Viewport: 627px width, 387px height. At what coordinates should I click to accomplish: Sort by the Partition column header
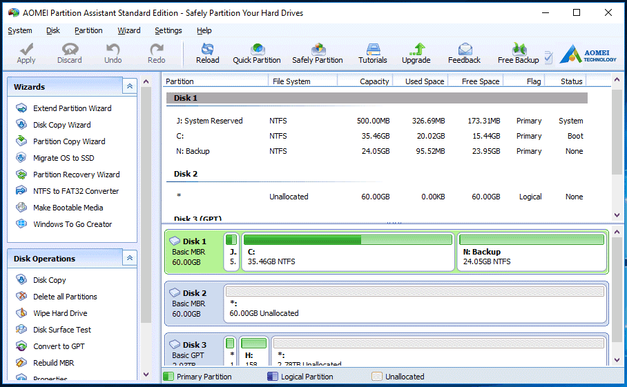pos(215,81)
